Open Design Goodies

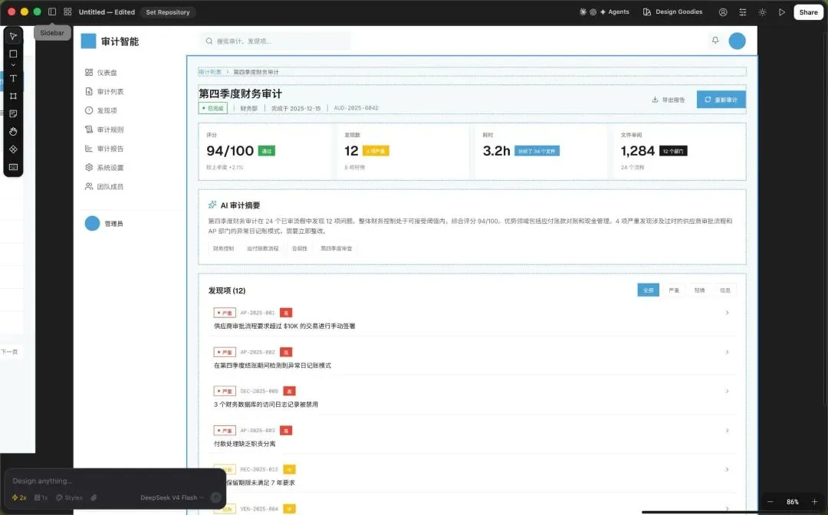pyautogui.click(x=673, y=11)
